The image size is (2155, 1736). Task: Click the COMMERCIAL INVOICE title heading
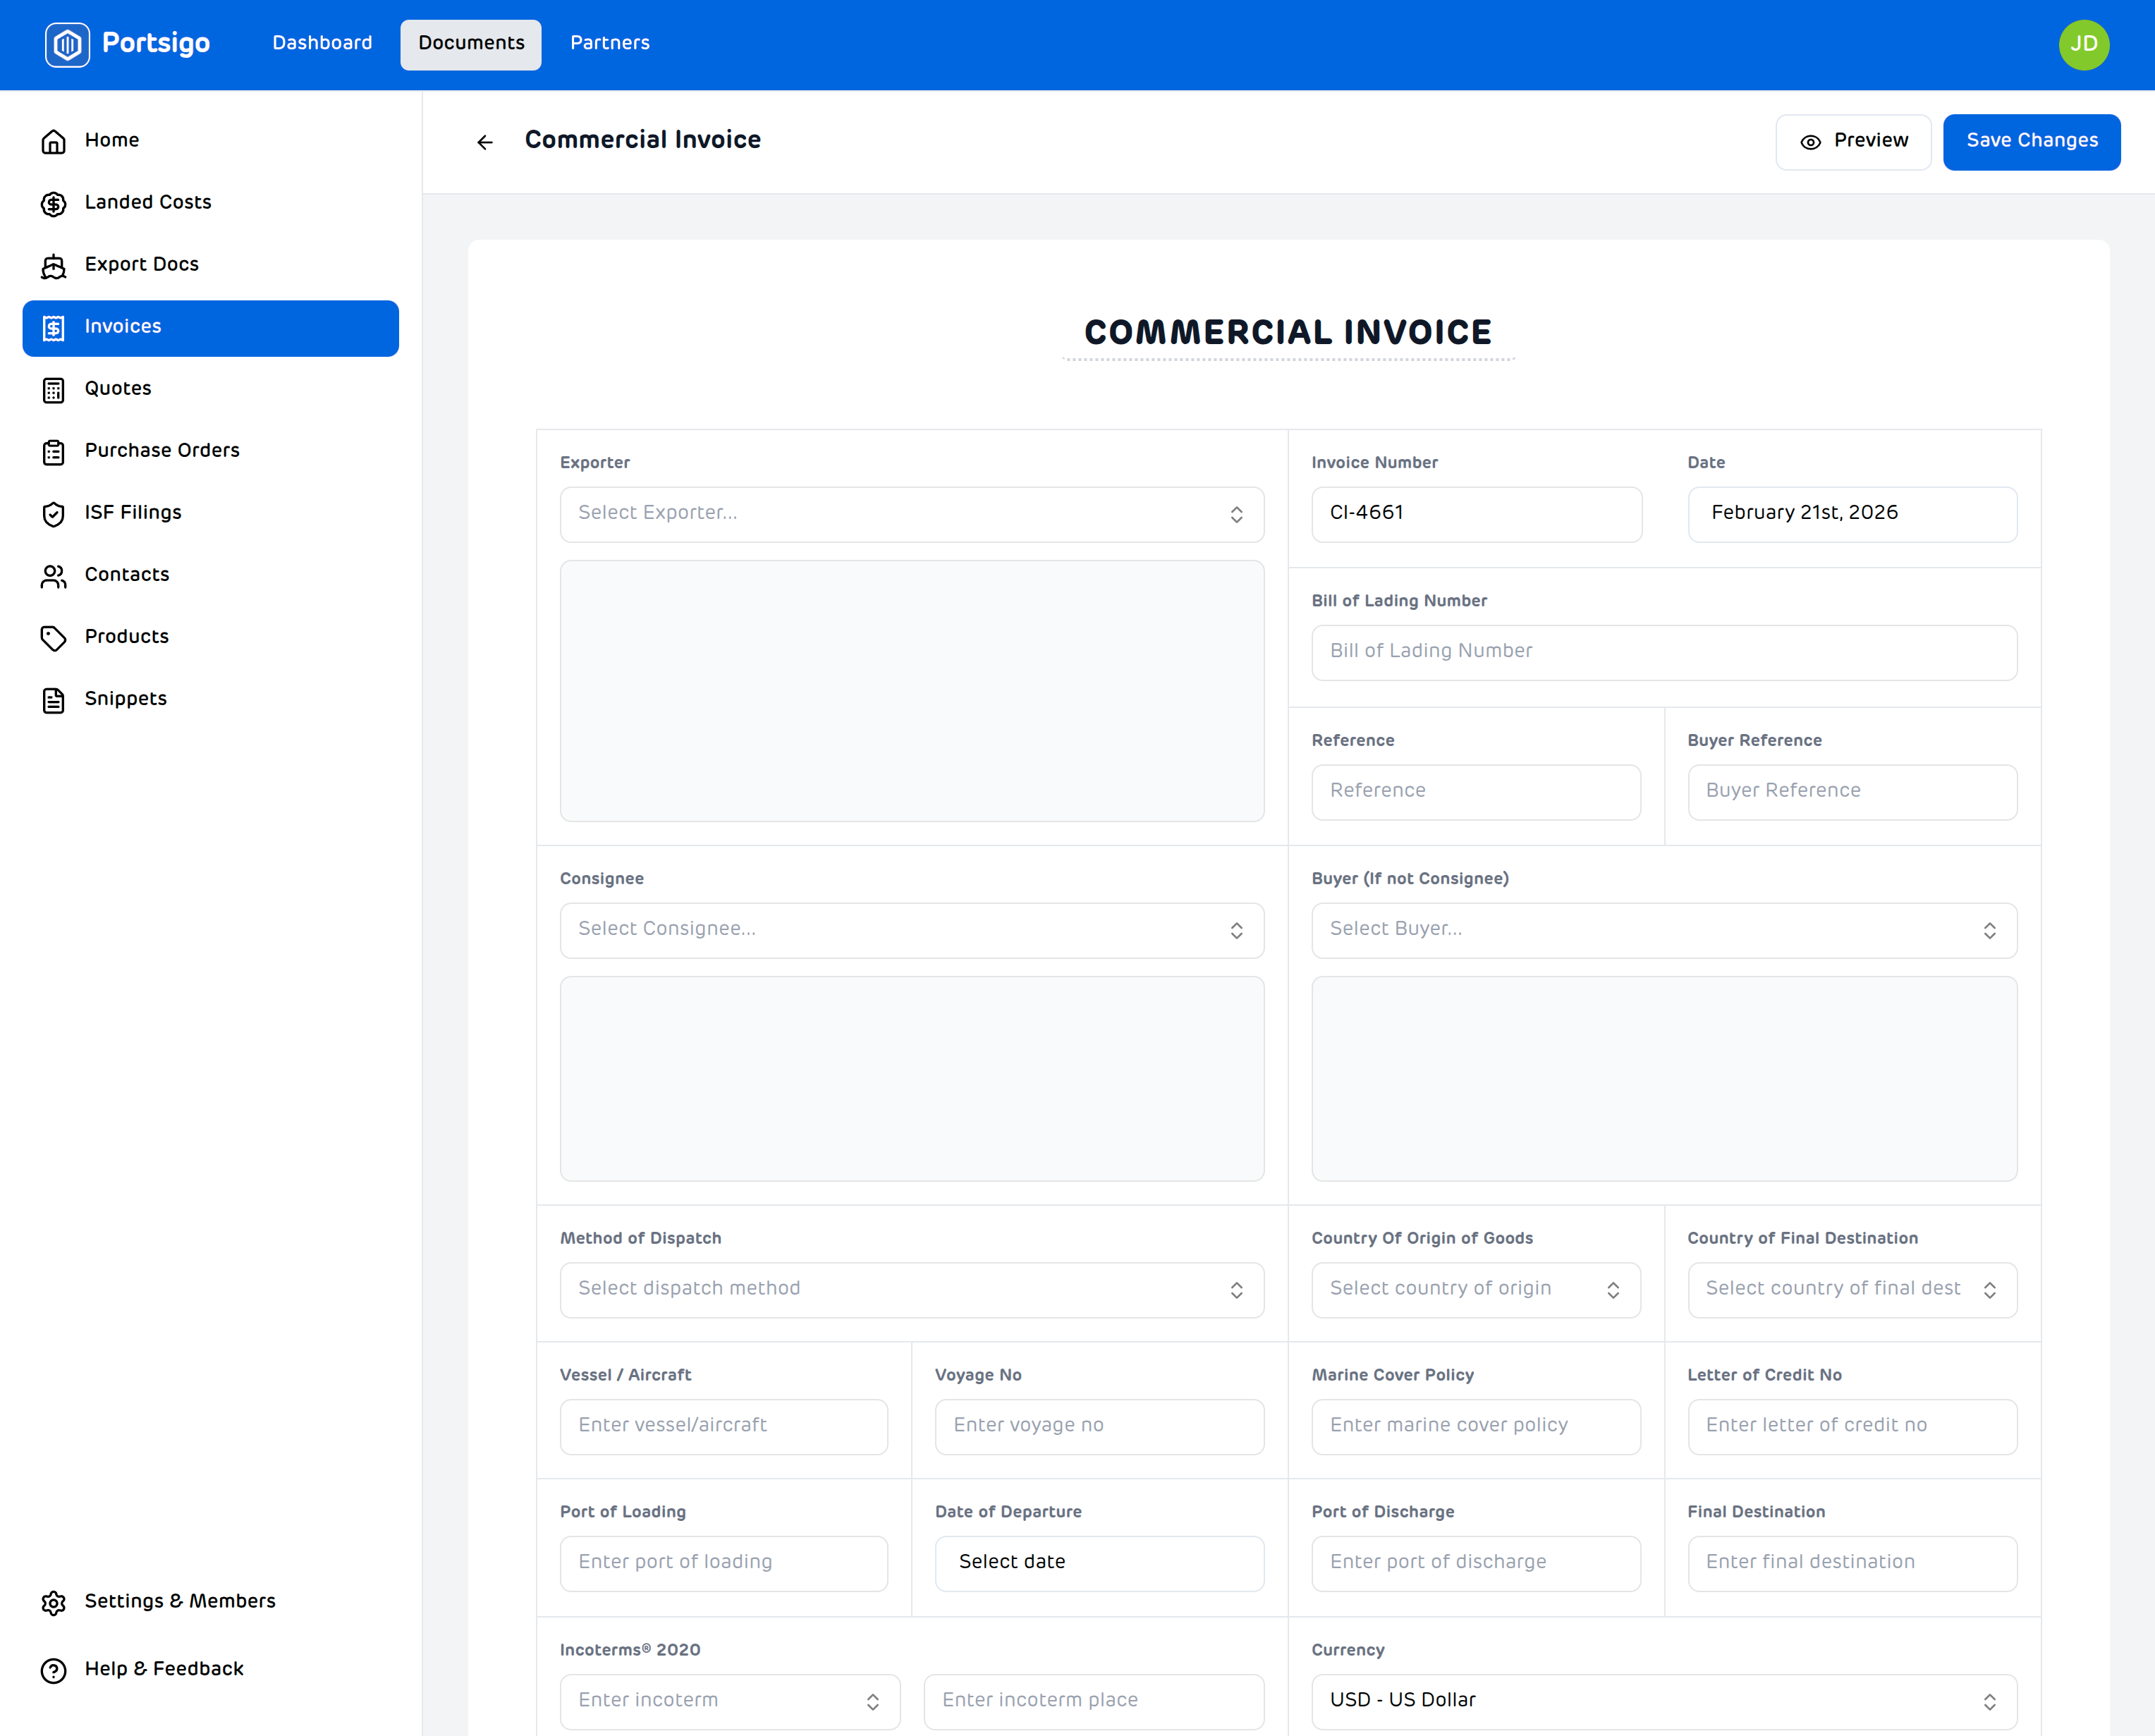click(1288, 332)
